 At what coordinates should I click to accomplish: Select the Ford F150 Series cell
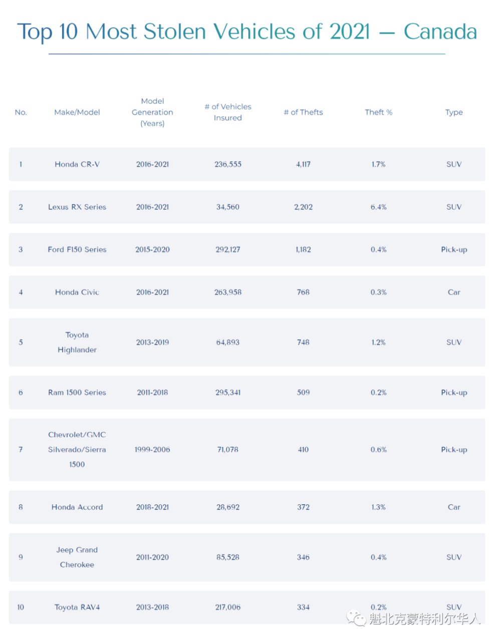77,249
